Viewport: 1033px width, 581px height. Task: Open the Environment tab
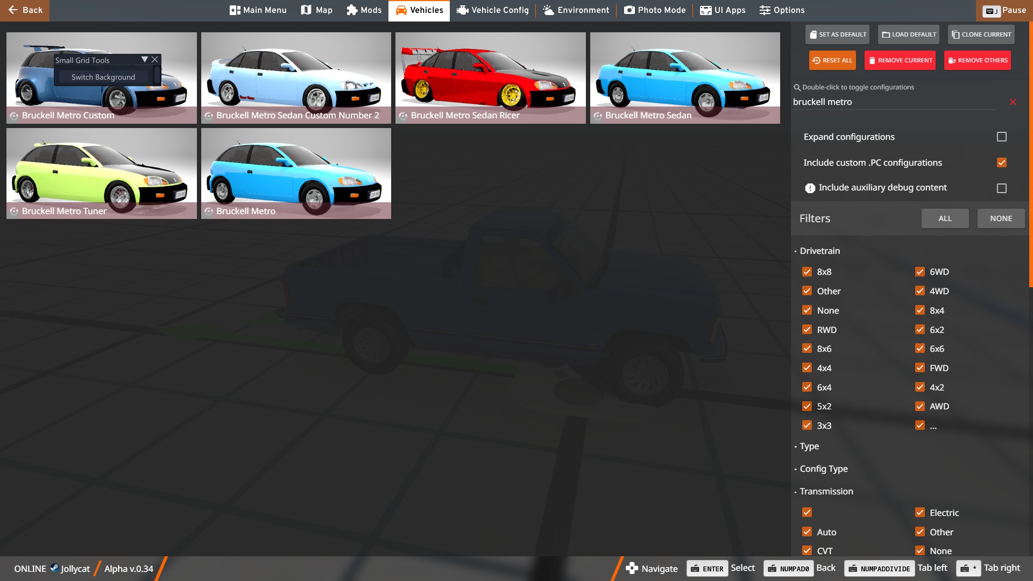[576, 10]
